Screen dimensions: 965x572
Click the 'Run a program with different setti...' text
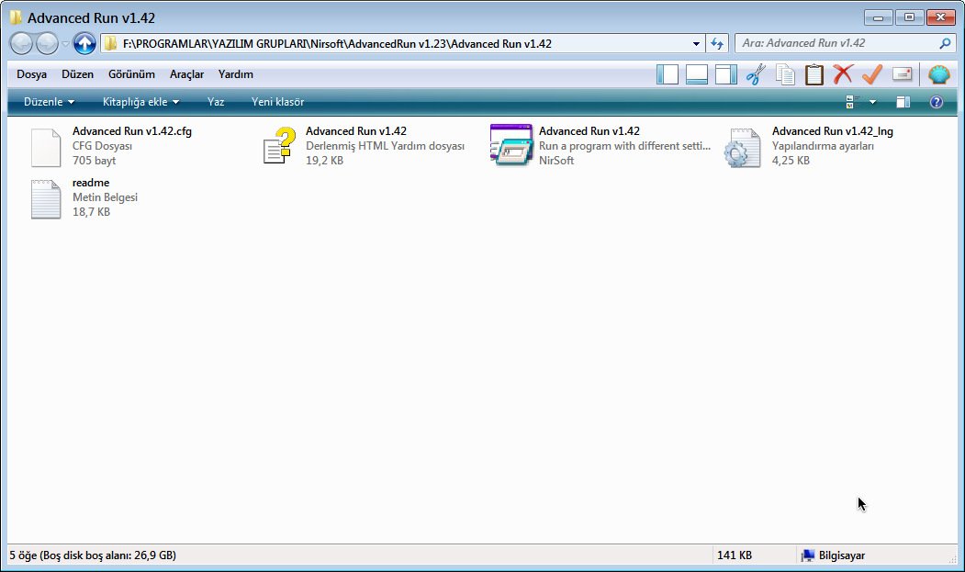pyautogui.click(x=624, y=146)
